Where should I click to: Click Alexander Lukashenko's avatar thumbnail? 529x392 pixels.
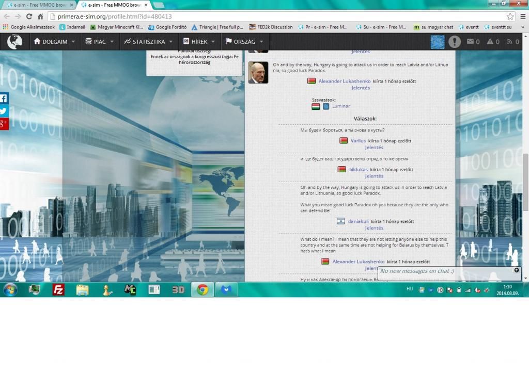coord(258,73)
